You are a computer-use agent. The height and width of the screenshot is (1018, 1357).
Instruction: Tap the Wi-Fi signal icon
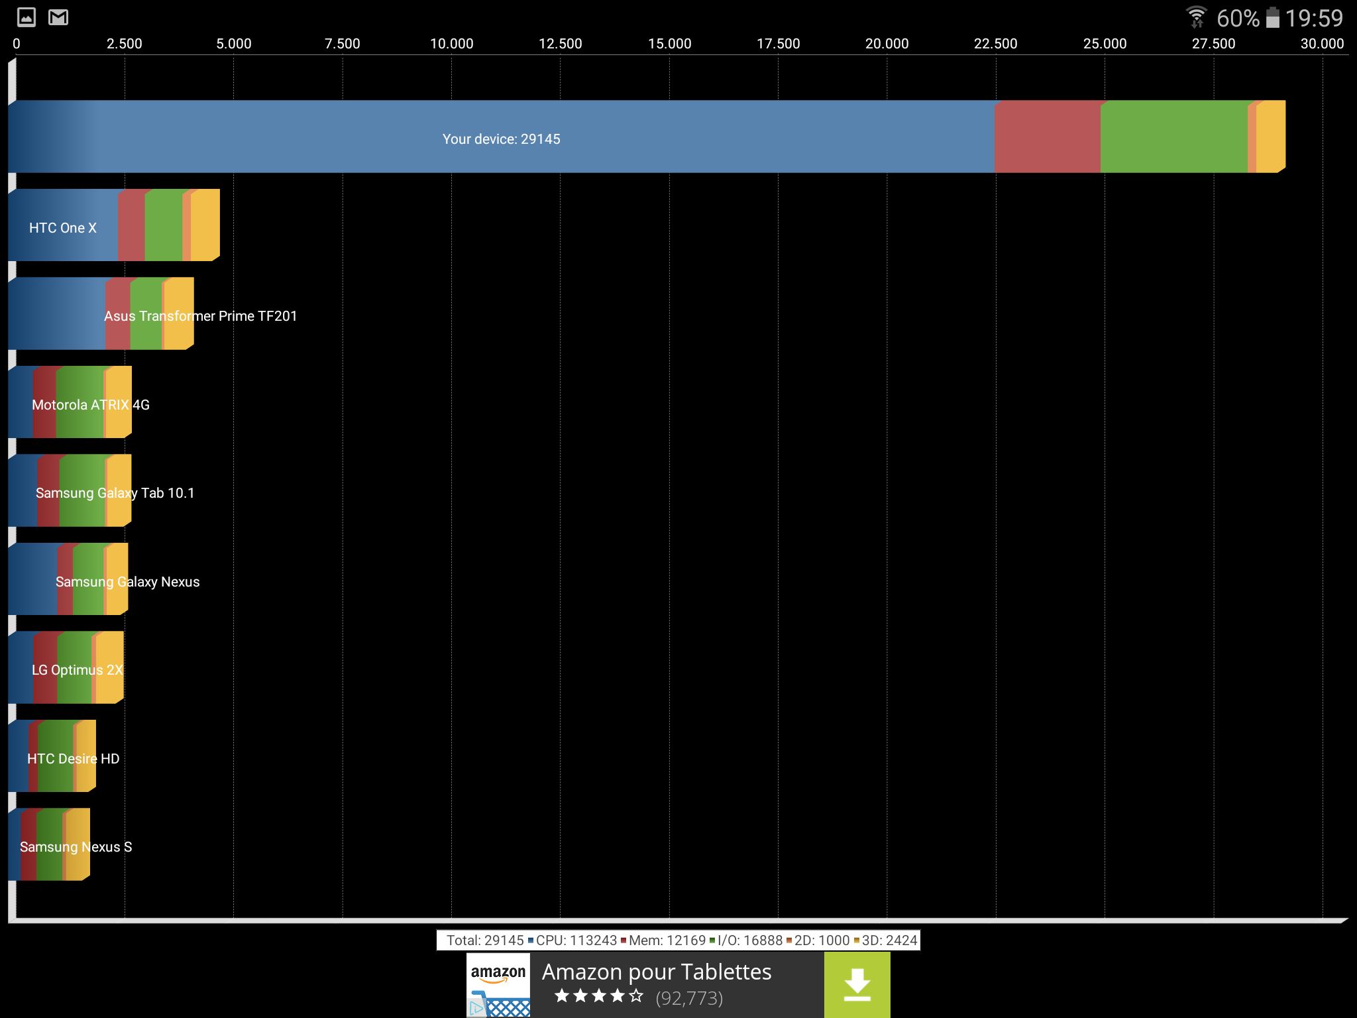(1196, 17)
